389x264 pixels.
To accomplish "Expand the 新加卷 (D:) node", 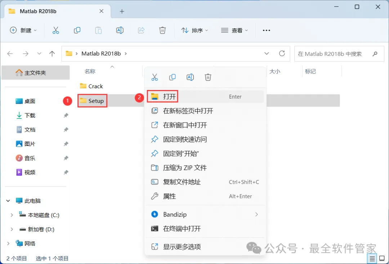I will 12,229.
